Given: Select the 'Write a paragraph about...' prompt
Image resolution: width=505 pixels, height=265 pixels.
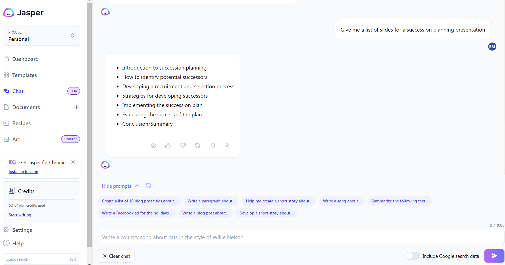Looking at the screenshot, I should (211, 201).
